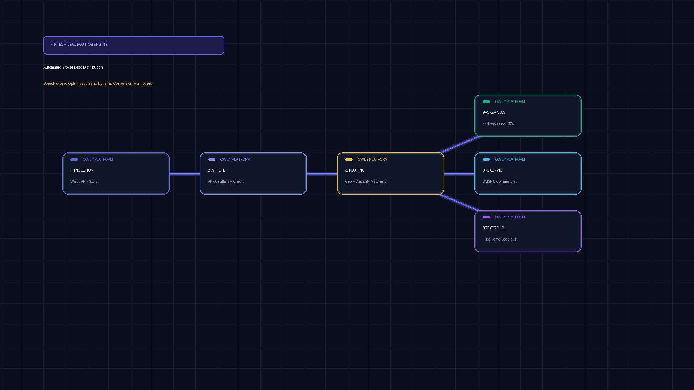Click the purple pill indicator on Broker QLD card

(x=486, y=217)
